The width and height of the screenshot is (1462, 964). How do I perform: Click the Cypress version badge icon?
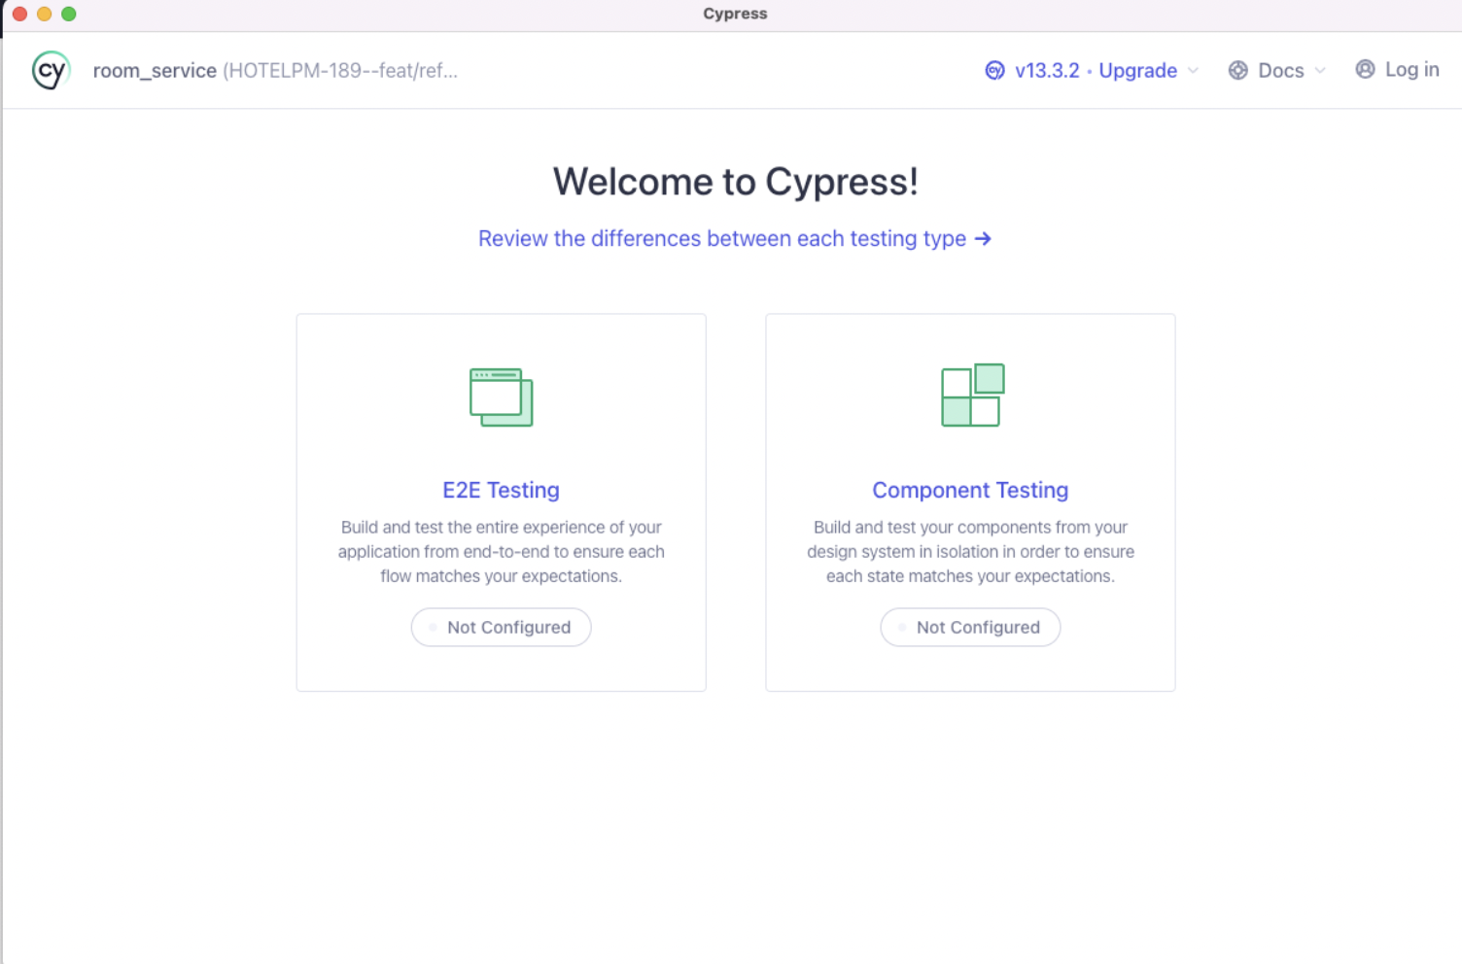(x=994, y=70)
